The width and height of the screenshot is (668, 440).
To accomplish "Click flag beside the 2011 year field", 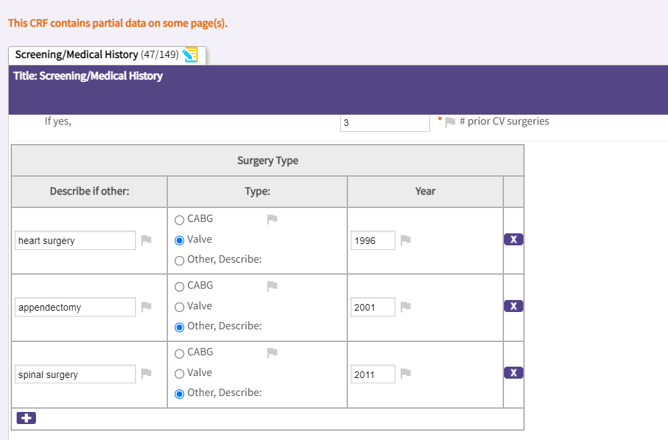I will tap(405, 373).
